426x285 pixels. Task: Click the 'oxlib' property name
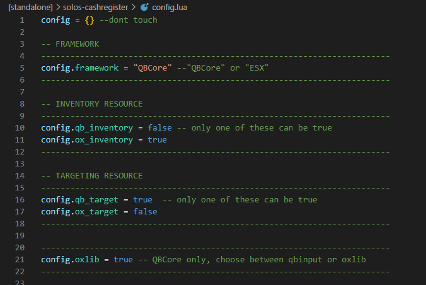(x=87, y=259)
